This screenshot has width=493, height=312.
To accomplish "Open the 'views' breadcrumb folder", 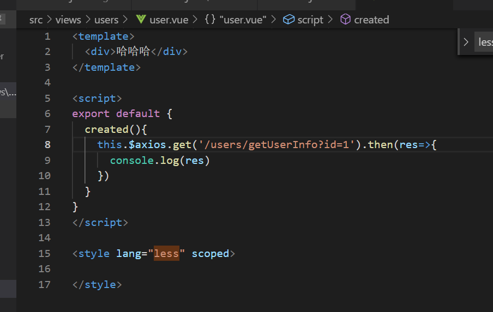I will tap(68, 20).
